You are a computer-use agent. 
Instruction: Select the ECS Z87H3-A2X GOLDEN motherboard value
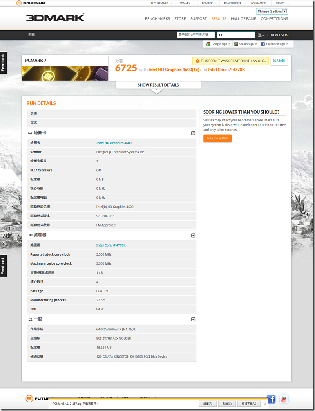point(114,339)
